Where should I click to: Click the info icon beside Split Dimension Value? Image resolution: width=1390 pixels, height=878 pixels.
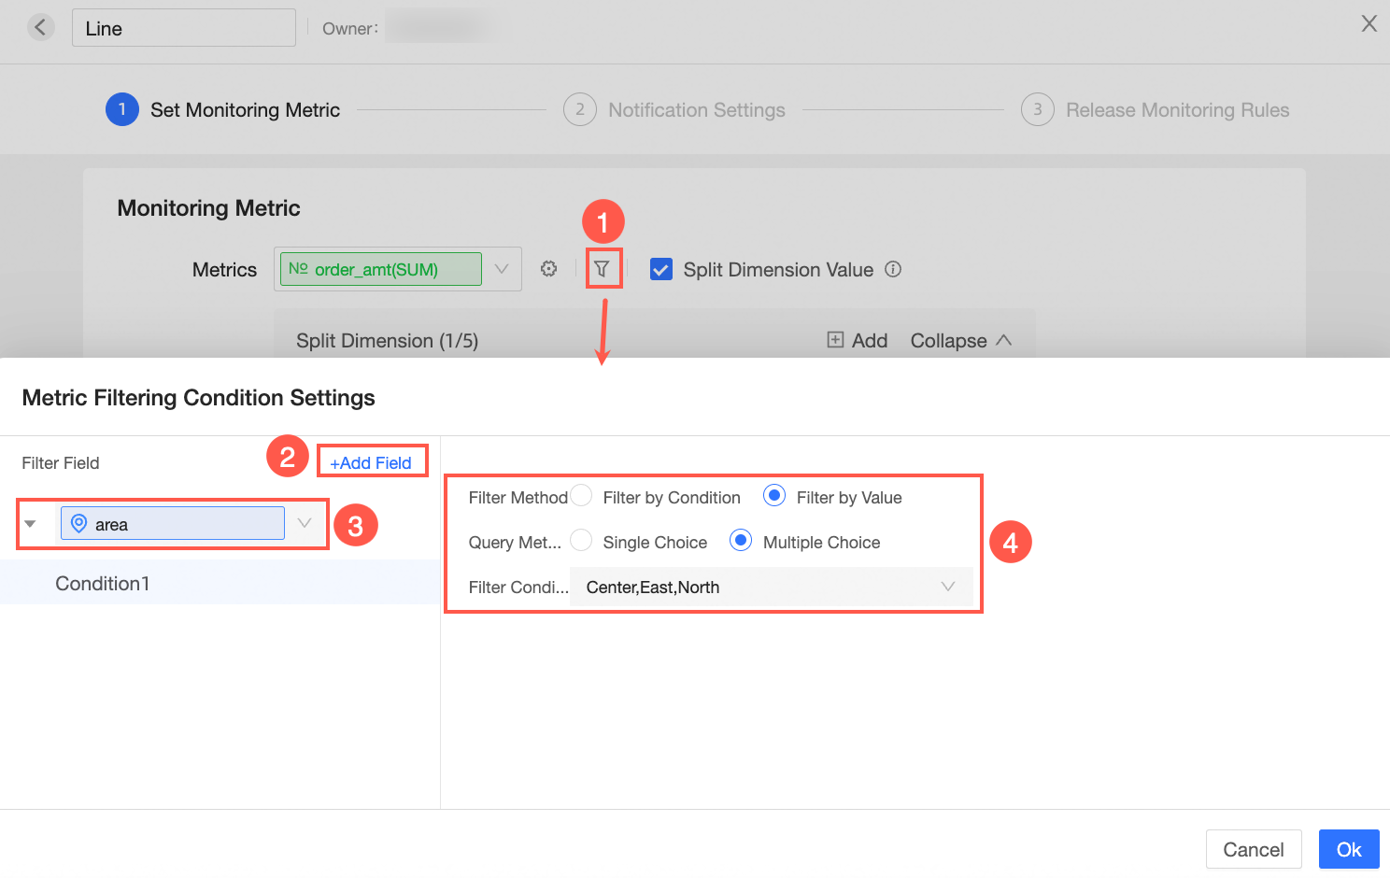point(893,269)
